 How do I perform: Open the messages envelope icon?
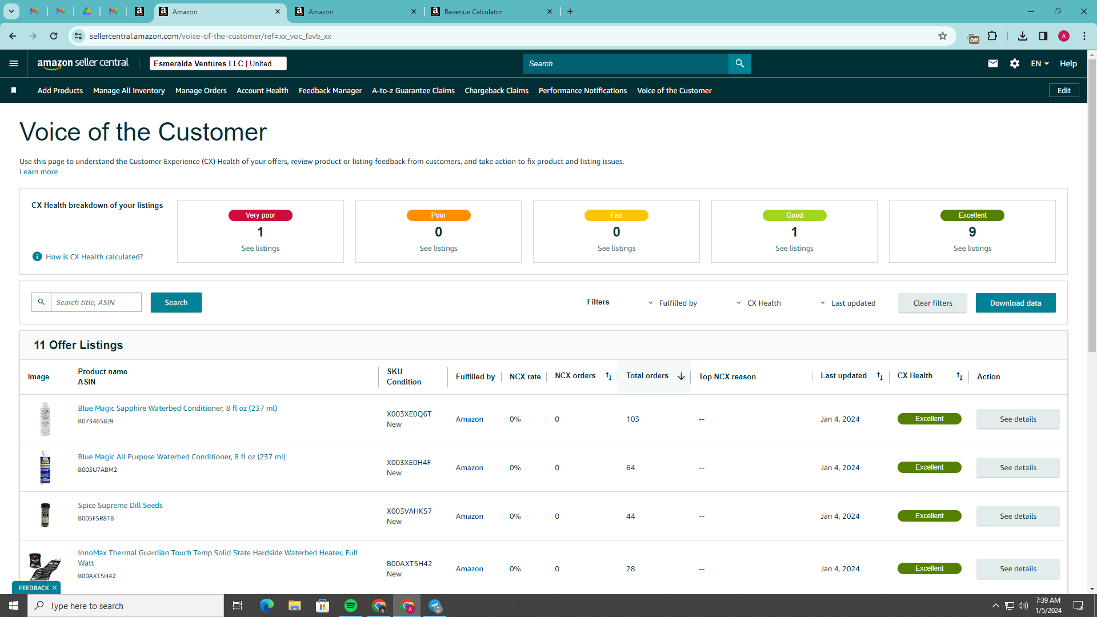point(993,63)
